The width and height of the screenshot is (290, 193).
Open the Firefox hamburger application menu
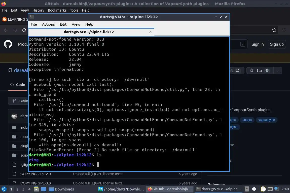click(x=284, y=30)
